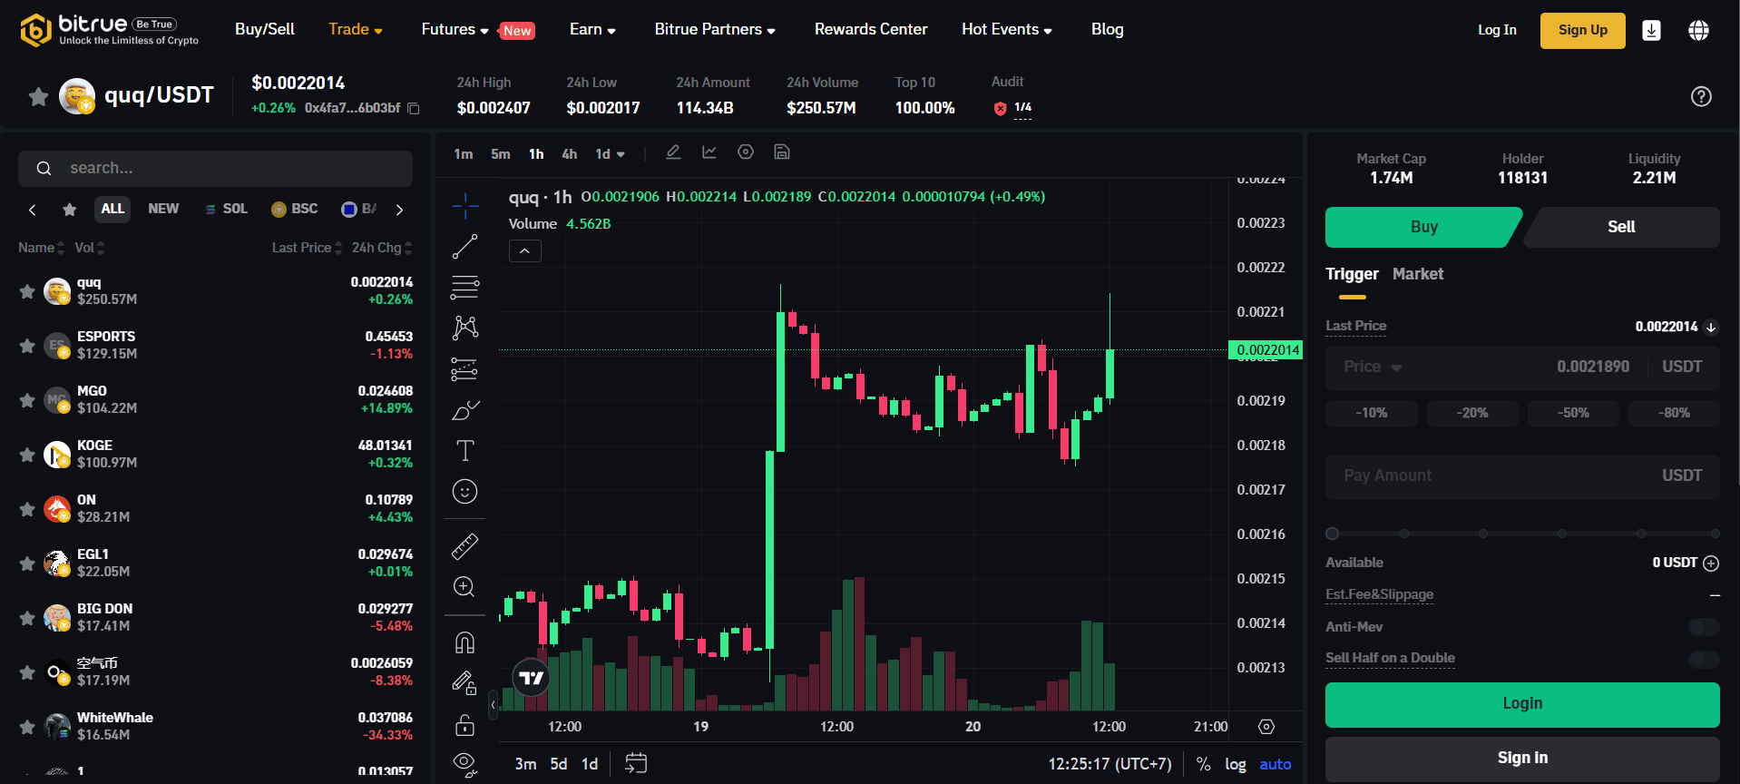This screenshot has width=1740, height=784.
Task: Click the Sign Up button
Action: tap(1582, 31)
